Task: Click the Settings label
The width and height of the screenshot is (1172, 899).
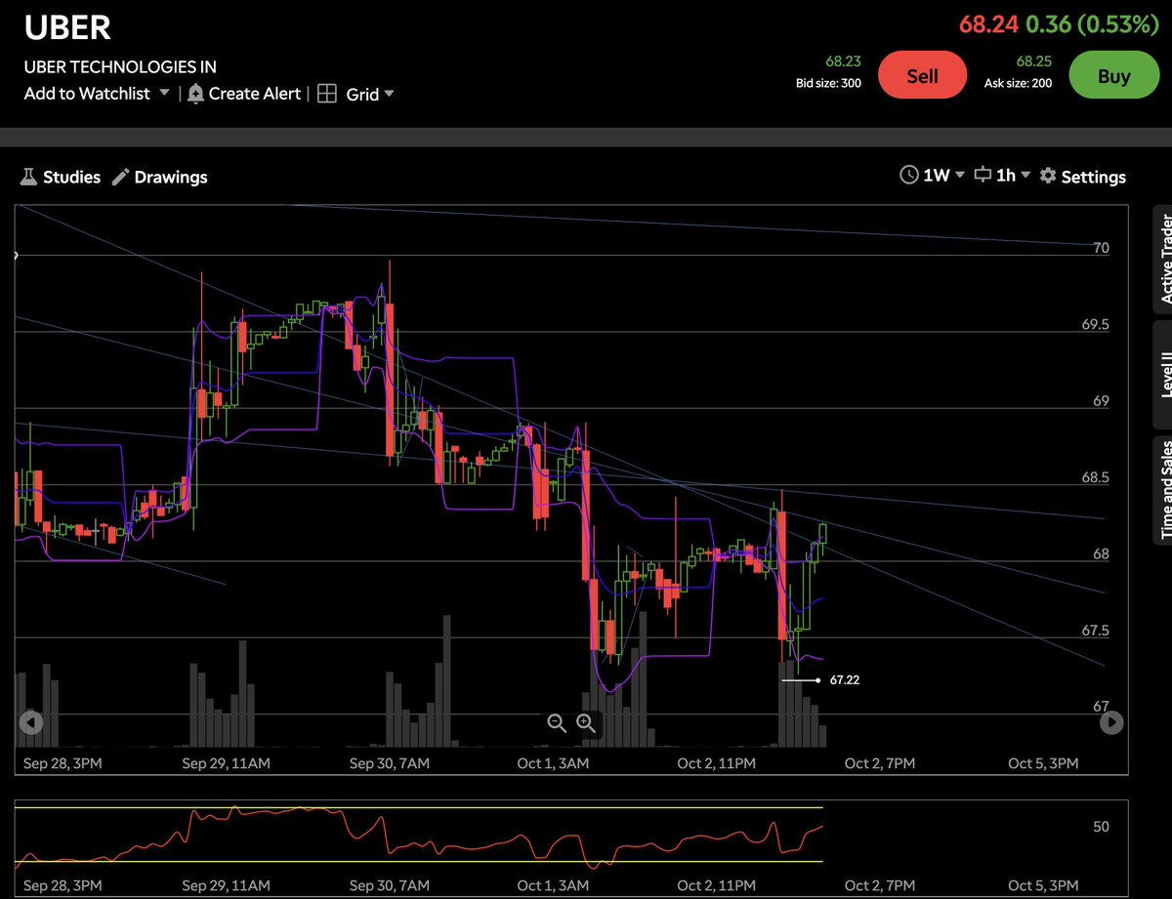Action: tap(1094, 177)
